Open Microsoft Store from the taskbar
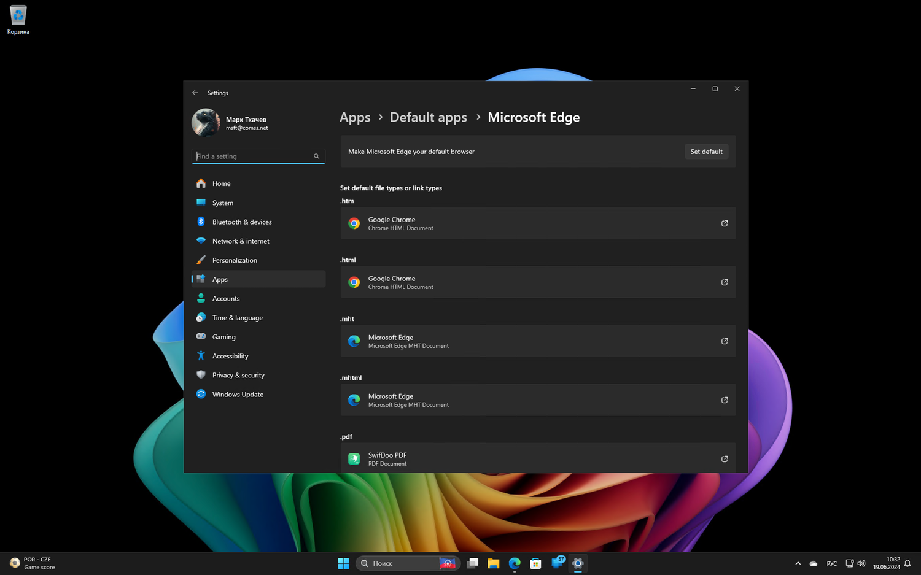 pos(535,563)
